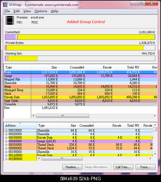Sort details list by Size header
This screenshot has height=182, width=161.
point(71,126)
